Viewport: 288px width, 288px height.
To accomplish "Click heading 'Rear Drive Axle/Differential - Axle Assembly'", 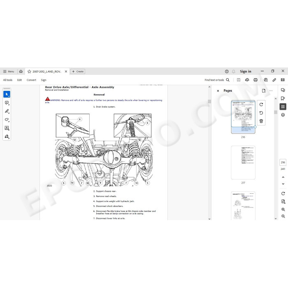I will 79,87.
